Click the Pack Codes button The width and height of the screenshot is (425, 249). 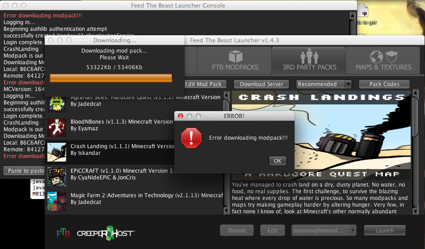pyautogui.click(x=384, y=84)
